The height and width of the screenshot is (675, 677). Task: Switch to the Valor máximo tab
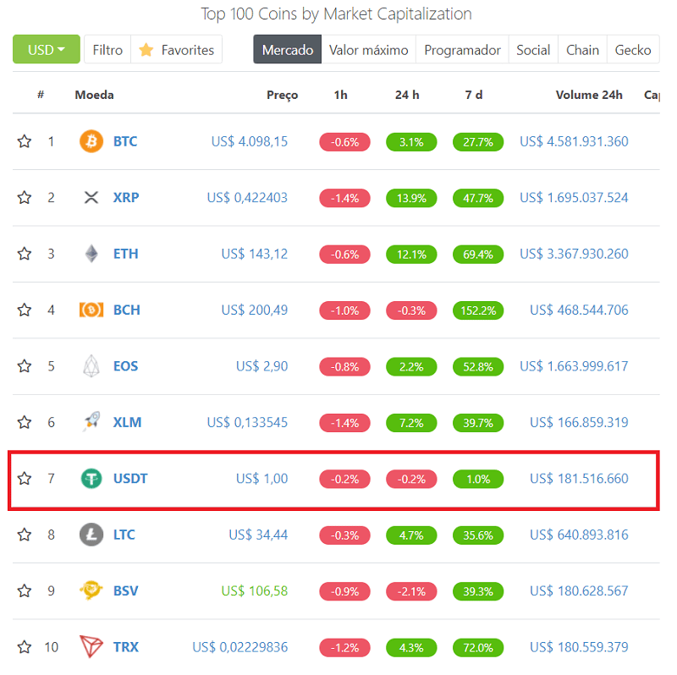click(368, 50)
